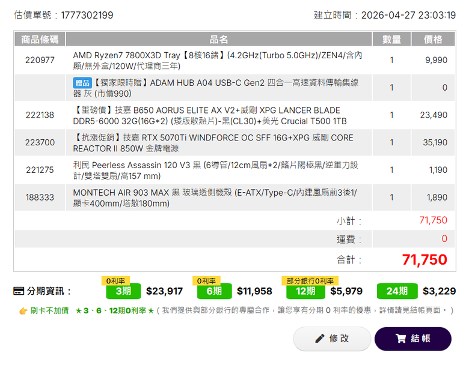Viewport: 469px width, 365px height.
Task: Click the barcode number 221275
Action: pos(40,170)
